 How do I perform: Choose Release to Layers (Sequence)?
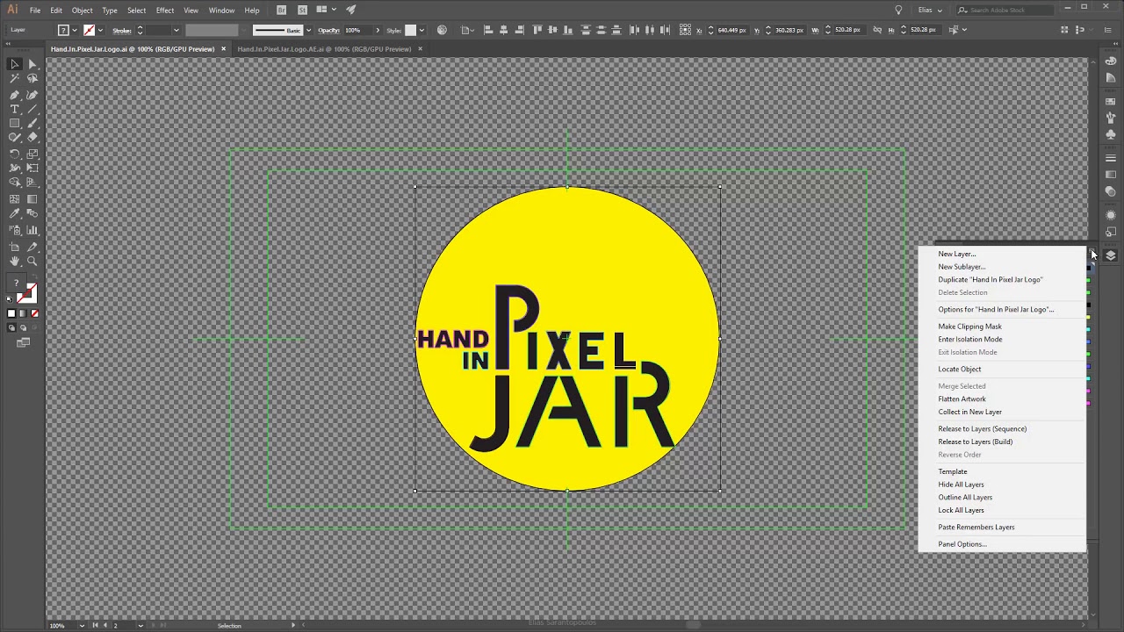click(x=982, y=428)
